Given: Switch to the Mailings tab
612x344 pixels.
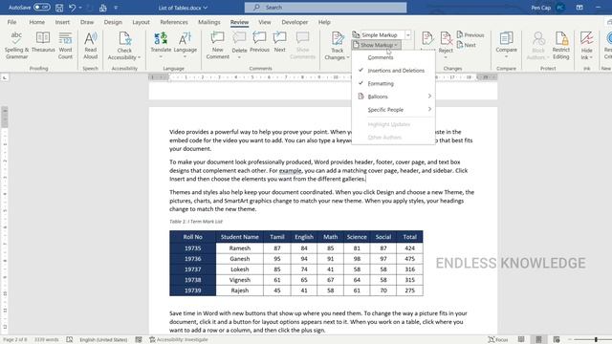Looking at the screenshot, I should click(x=209, y=22).
